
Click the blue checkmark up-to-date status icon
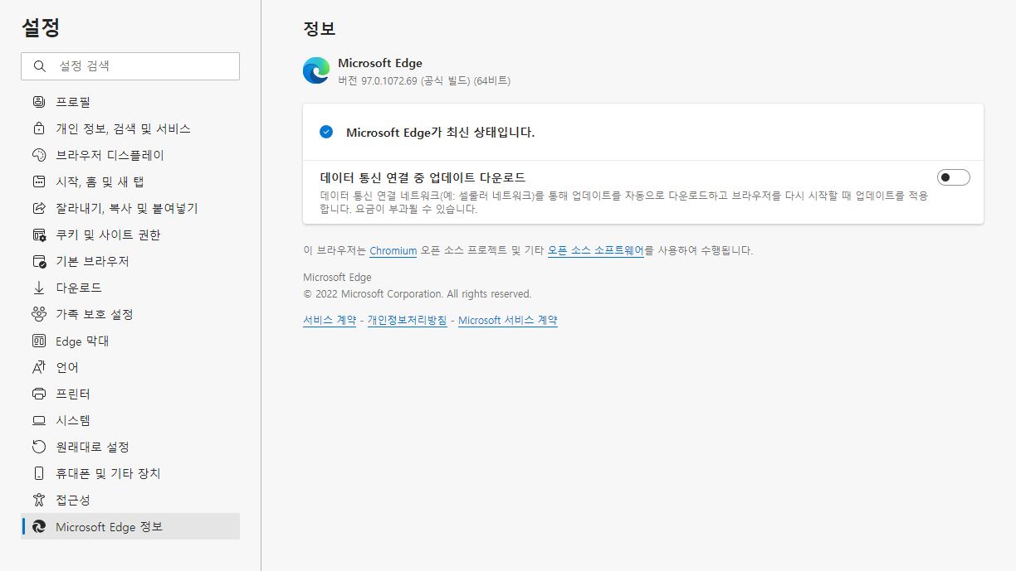326,132
